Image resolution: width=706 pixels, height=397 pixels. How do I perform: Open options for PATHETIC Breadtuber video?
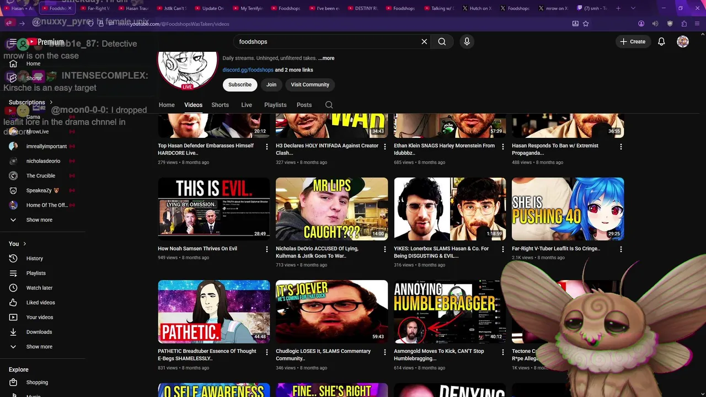coord(267,352)
